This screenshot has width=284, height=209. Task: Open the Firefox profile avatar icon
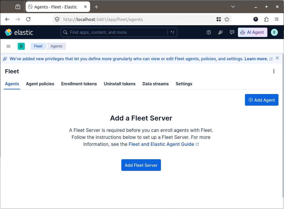[255, 19]
